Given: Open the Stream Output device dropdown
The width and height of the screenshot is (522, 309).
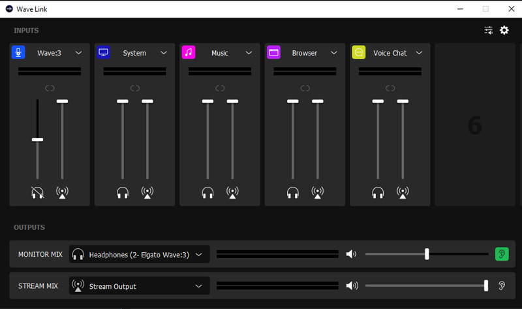Looking at the screenshot, I should tap(140, 286).
